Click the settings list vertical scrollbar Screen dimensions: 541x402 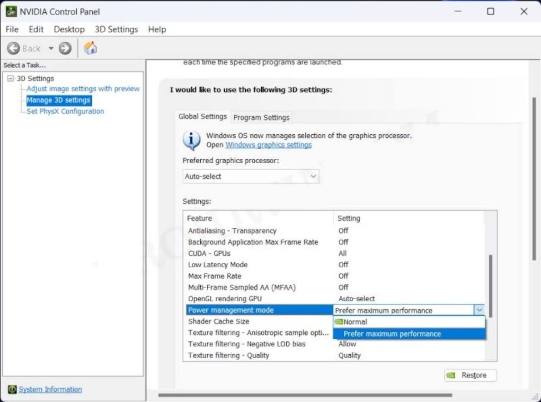click(491, 286)
